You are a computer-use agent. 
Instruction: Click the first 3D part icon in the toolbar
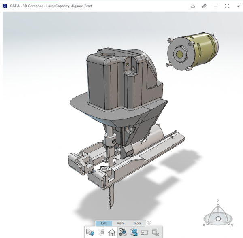point(90,232)
